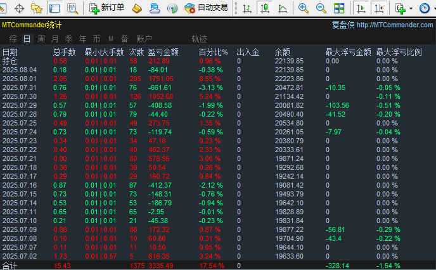Select the 2025.07.21 date row
The image size is (436, 270).
pos(20,159)
